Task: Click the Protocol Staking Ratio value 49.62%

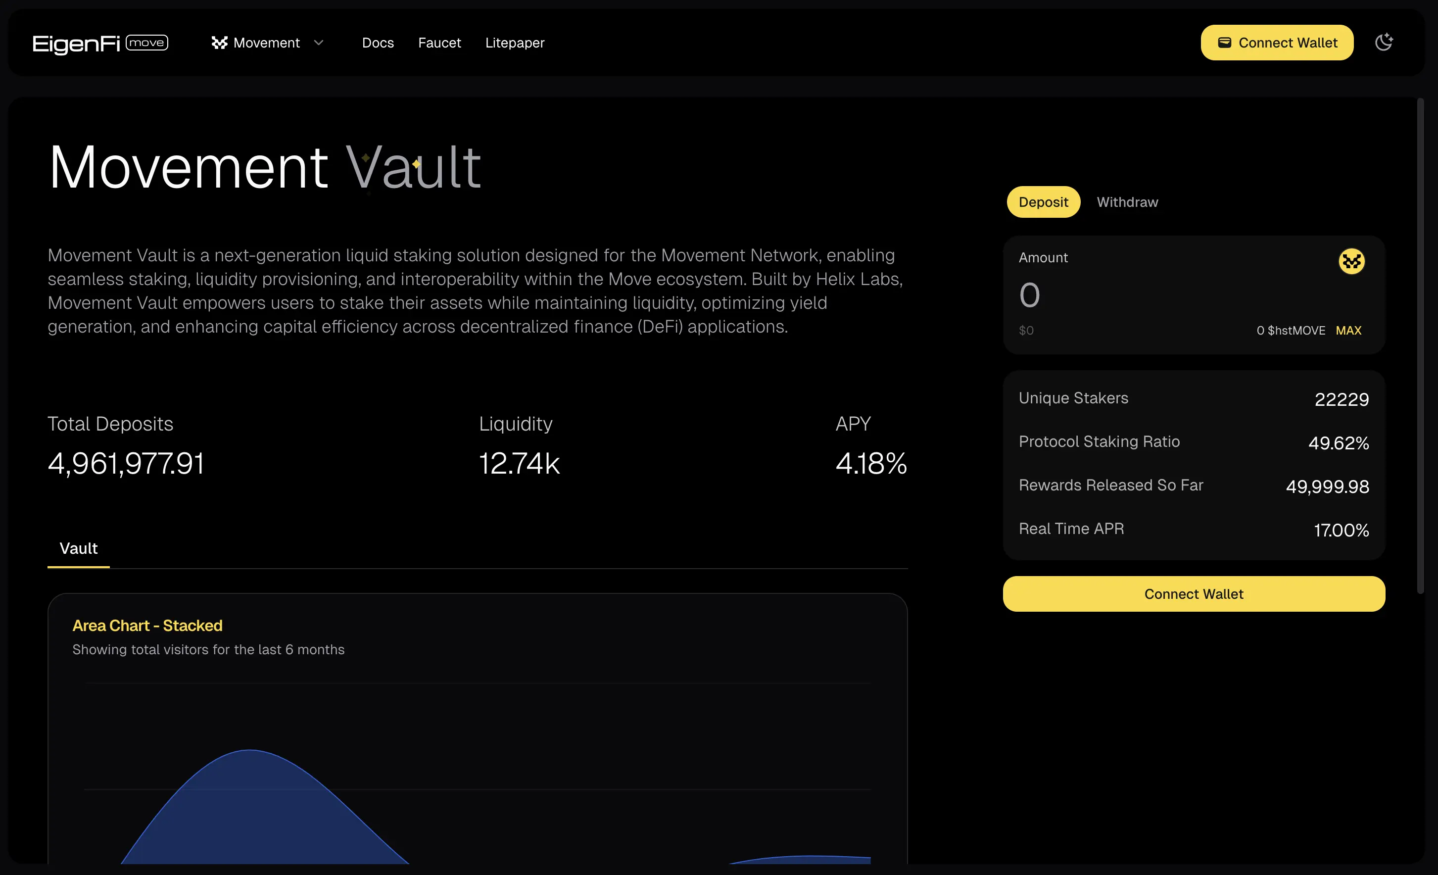Action: click(x=1338, y=443)
